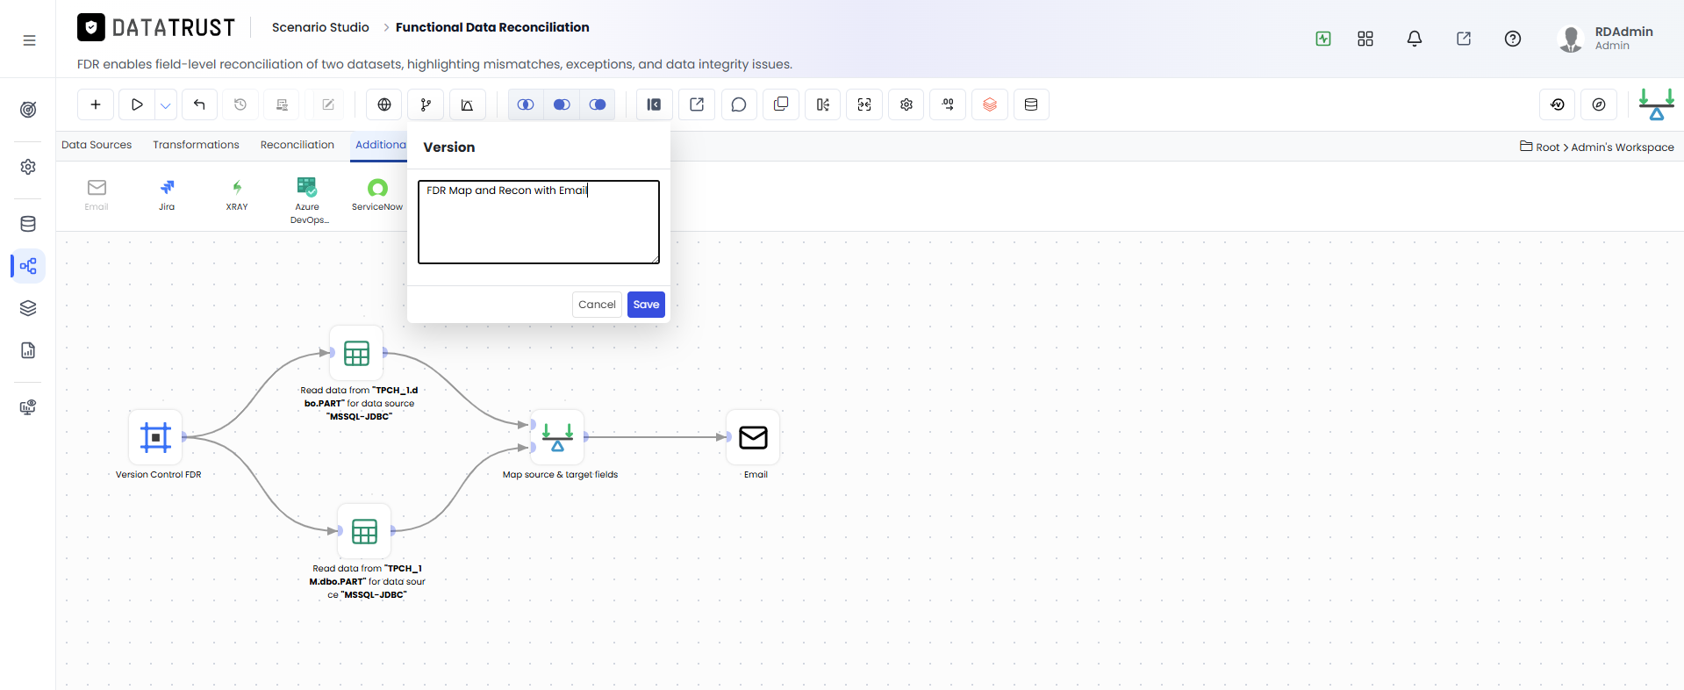
Task: Click the DATATRUST logo
Action: click(x=156, y=28)
